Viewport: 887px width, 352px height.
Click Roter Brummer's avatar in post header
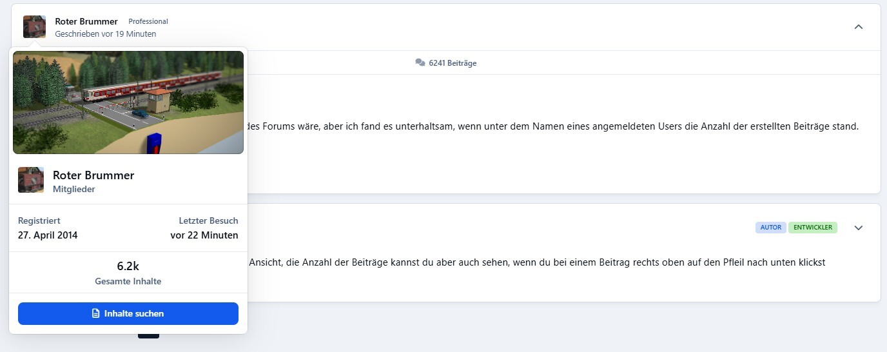pyautogui.click(x=34, y=27)
